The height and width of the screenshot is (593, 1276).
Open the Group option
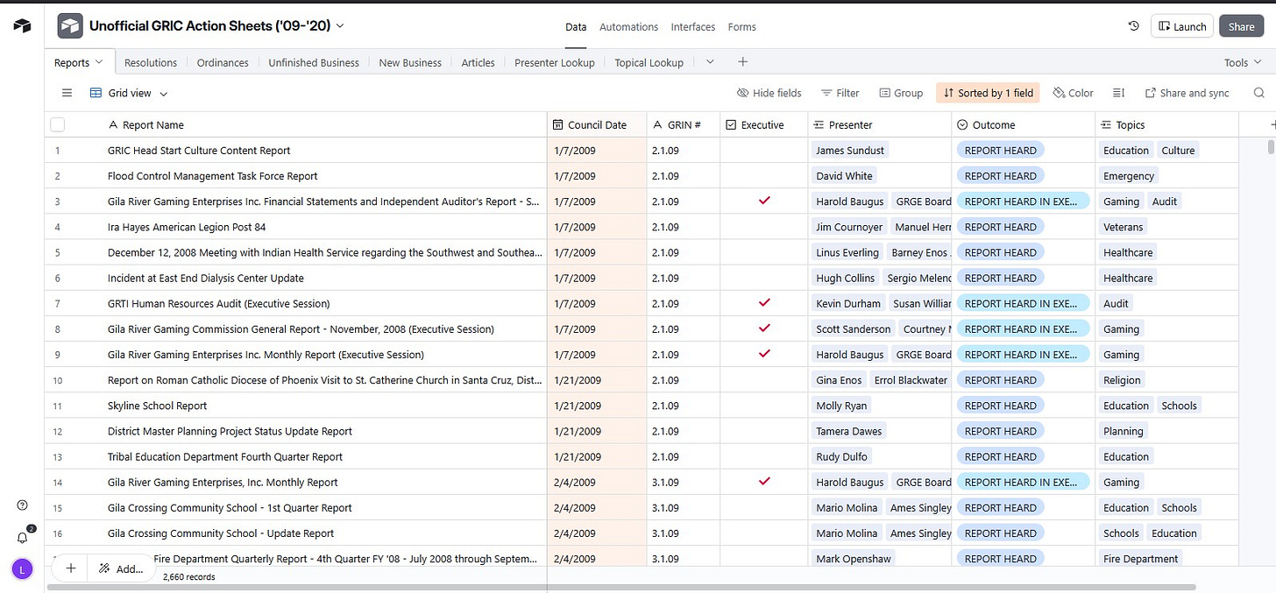901,93
